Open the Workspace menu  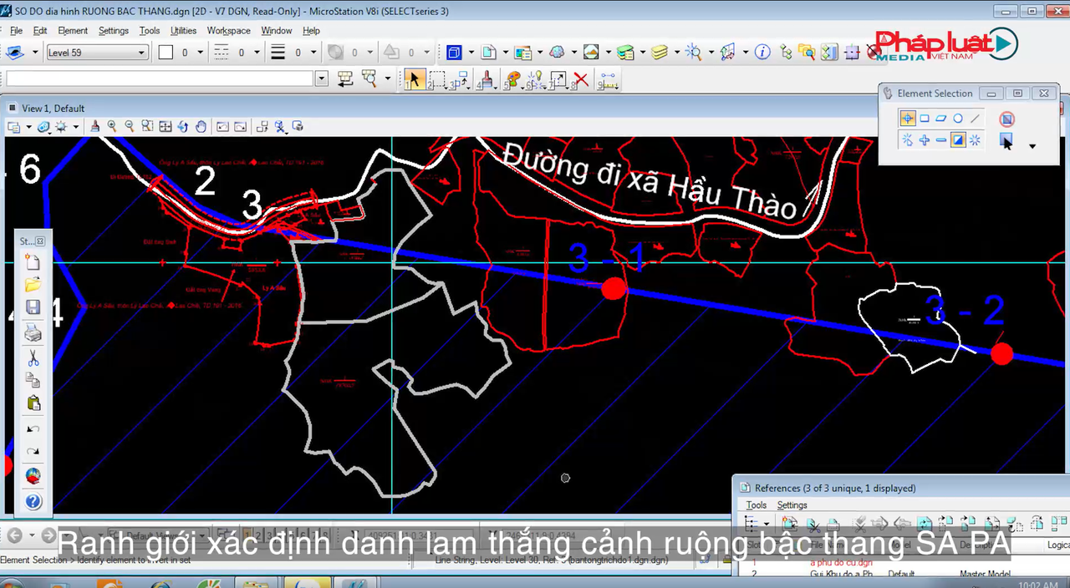[228, 30]
